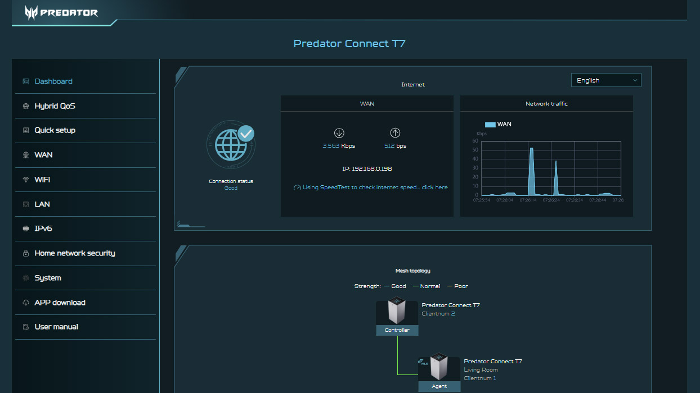Screen dimensions: 700x393
Task: Click the Hybrid QoS sidebar icon
Action: click(26, 106)
